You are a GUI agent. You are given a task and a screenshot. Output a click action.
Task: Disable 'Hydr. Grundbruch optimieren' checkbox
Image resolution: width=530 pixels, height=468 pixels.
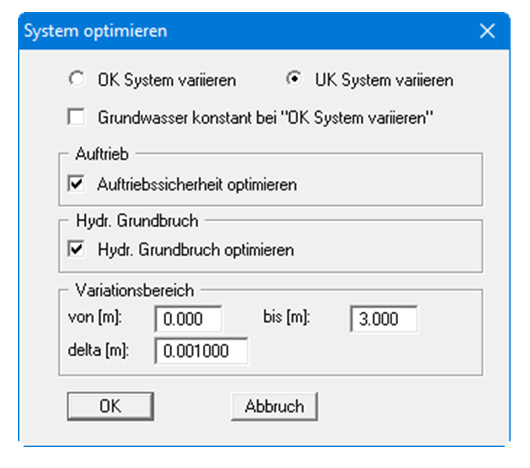coord(75,250)
